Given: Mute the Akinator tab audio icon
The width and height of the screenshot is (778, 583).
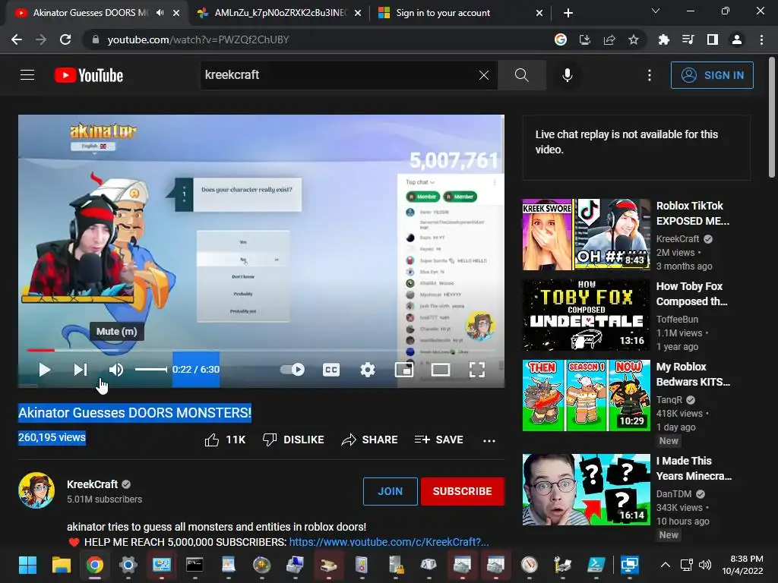Looking at the screenshot, I should (x=160, y=13).
